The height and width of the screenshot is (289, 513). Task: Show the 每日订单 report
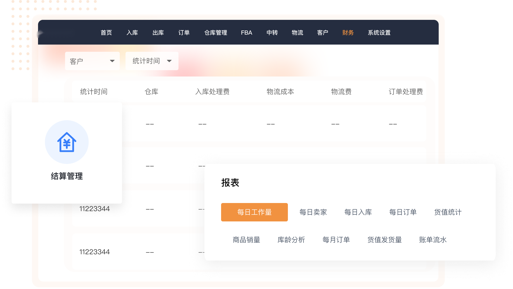coord(403,212)
